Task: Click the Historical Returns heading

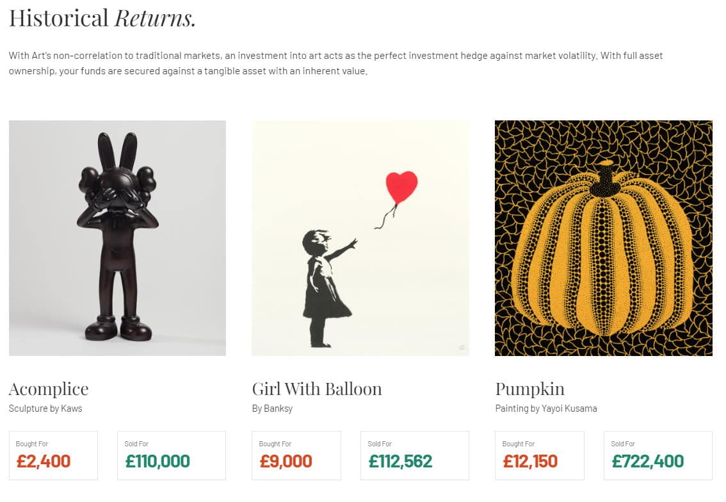Action: [102, 19]
